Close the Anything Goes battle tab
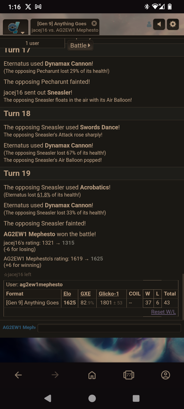 pos(94,24)
